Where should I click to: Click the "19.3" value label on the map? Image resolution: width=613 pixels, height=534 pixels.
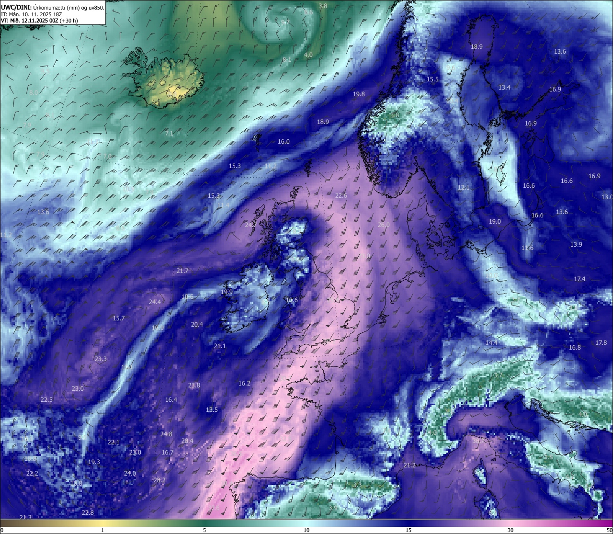click(x=94, y=462)
